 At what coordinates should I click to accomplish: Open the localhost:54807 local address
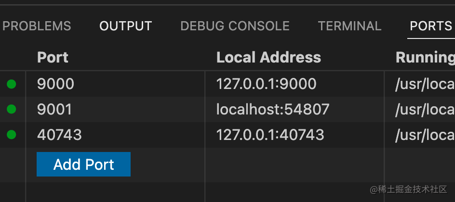(x=273, y=109)
